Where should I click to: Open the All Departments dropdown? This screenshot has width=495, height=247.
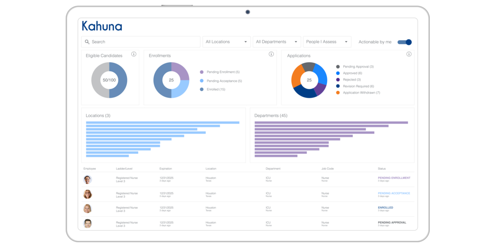pyautogui.click(x=277, y=42)
